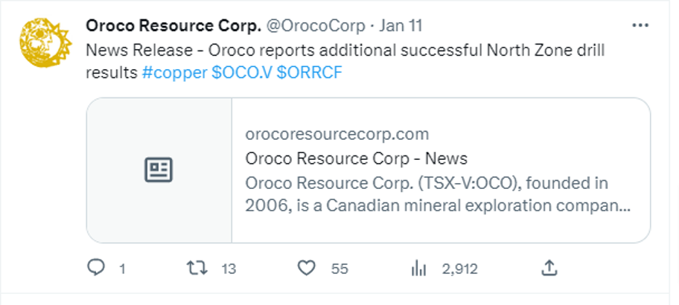The image size is (679, 305).
Task: Click the newspaper placeholder icon in link card
Action: (x=159, y=170)
